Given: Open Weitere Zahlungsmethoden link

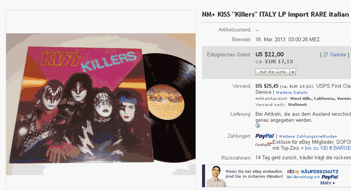Looking at the screenshot, I should [x=308, y=136].
